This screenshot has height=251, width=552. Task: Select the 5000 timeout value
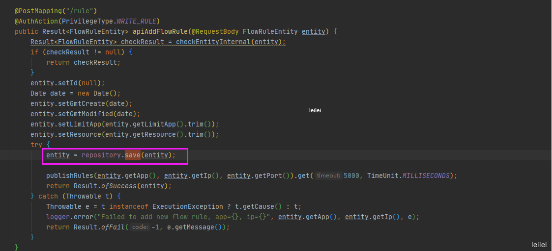tap(351, 176)
